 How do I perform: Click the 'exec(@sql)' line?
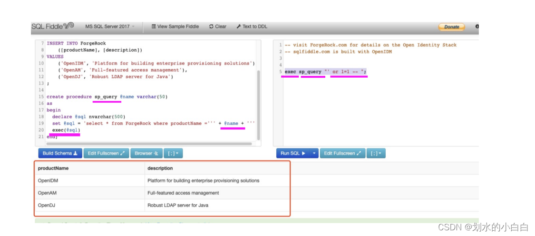coord(66,130)
